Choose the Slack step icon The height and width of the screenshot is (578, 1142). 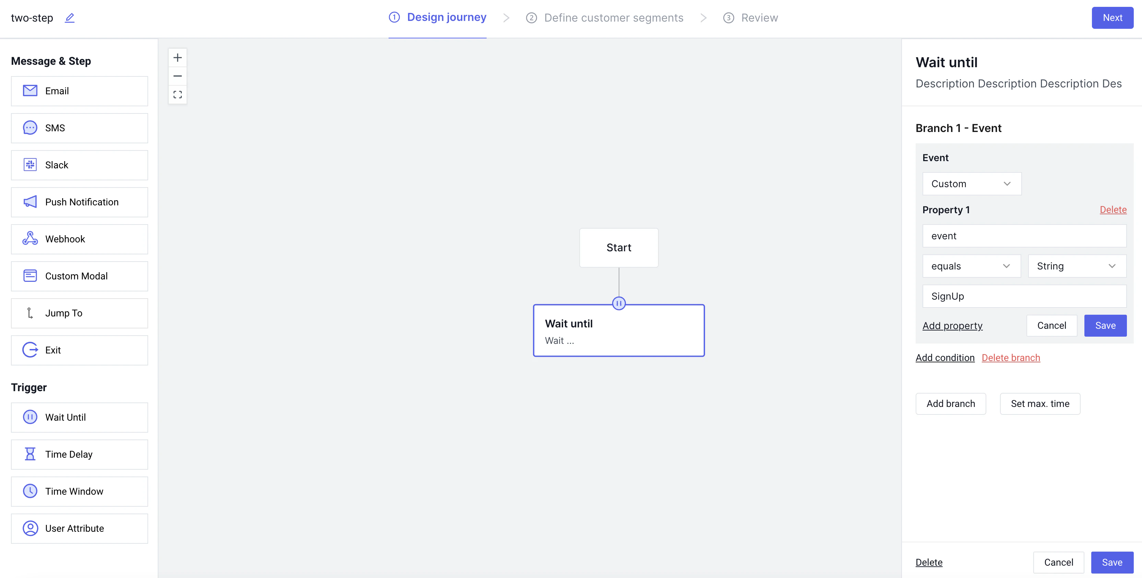coord(29,165)
